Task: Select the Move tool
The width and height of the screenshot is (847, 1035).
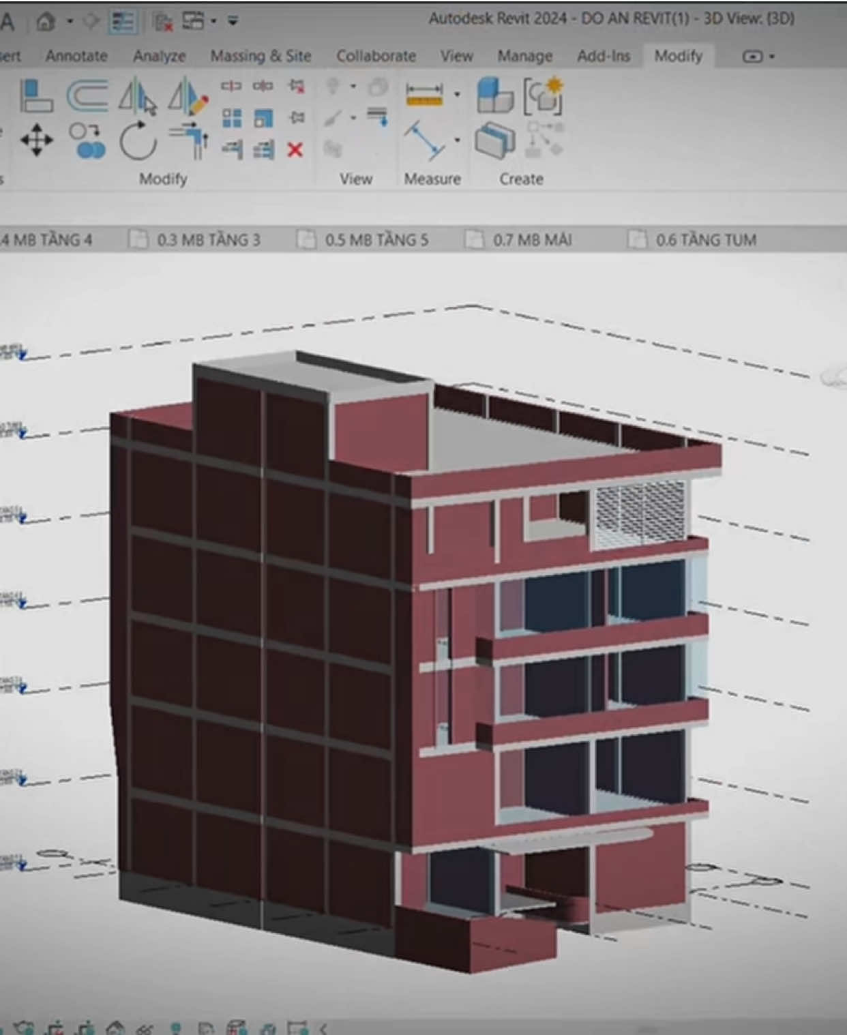Action: pyautogui.click(x=37, y=141)
